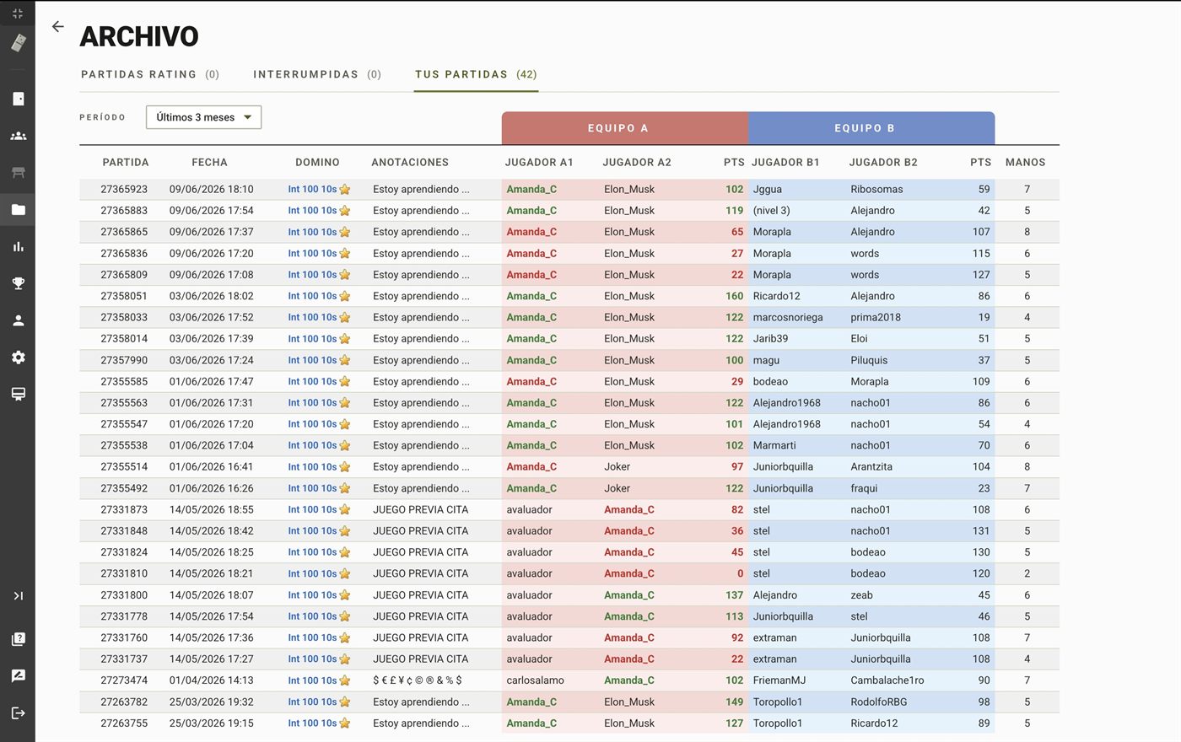Select the Tus Partidas tab
This screenshot has height=742, width=1181.
tap(476, 74)
